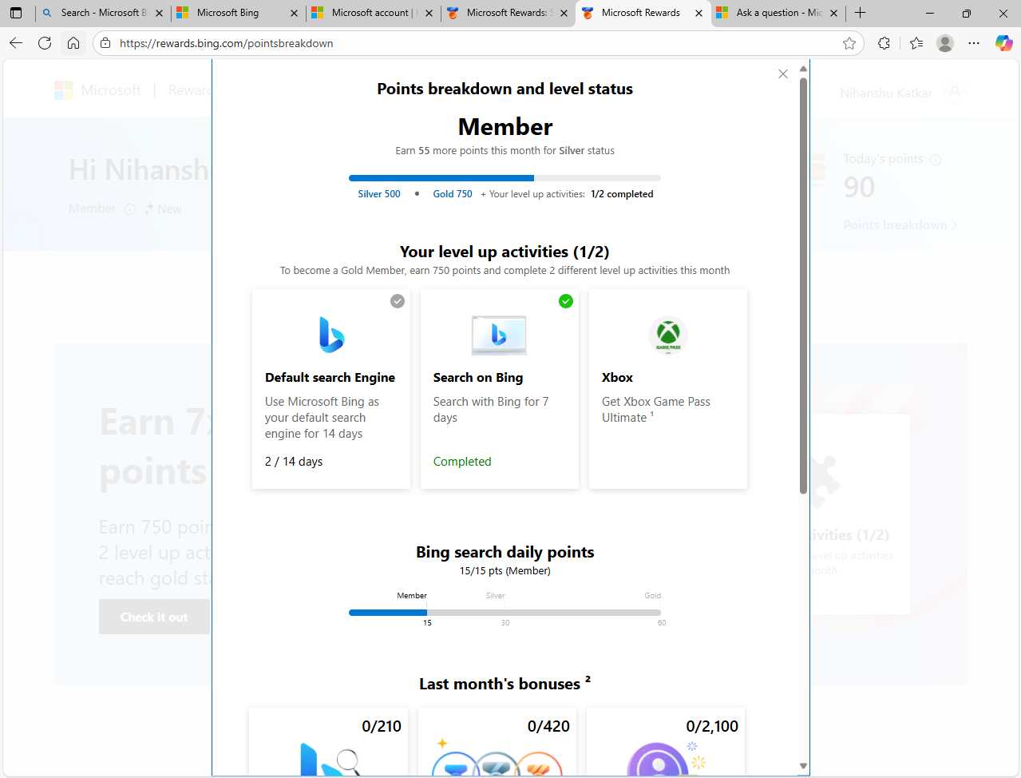Toggle the completed checkmark on Search on Bing card
The height and width of the screenshot is (778, 1021).
click(x=566, y=301)
